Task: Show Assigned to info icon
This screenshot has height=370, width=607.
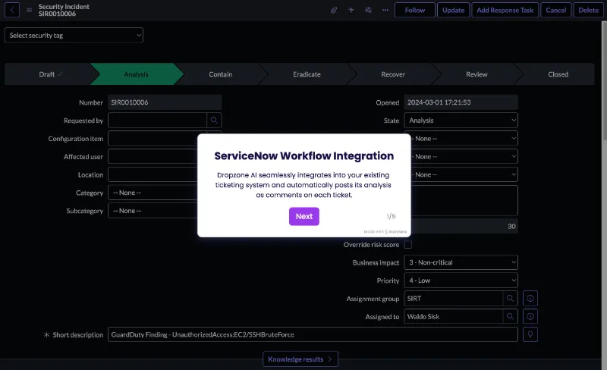Action: point(530,317)
